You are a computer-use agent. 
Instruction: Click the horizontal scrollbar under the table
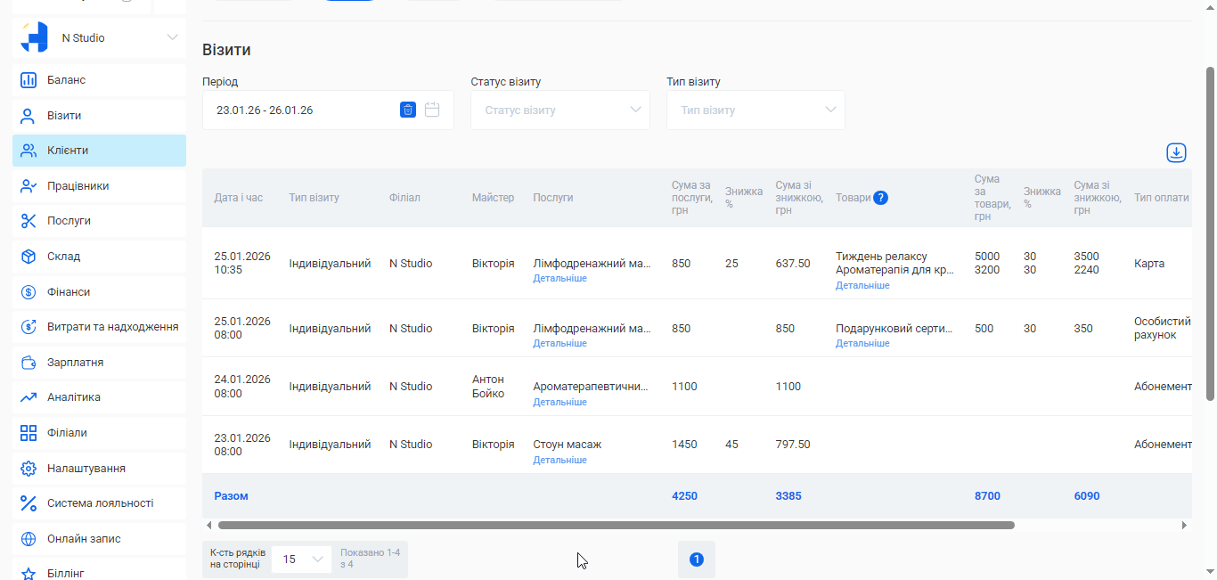pos(616,526)
